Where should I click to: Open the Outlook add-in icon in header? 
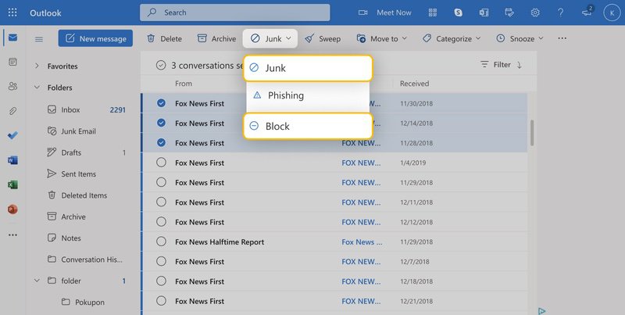tap(484, 13)
